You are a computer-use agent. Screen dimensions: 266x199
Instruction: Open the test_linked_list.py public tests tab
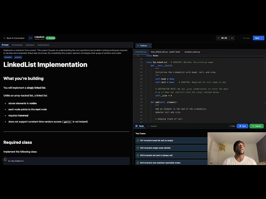click(x=165, y=52)
